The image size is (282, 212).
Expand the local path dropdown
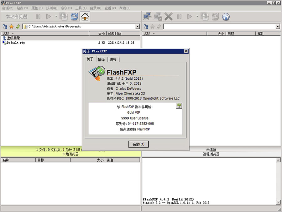point(138,27)
